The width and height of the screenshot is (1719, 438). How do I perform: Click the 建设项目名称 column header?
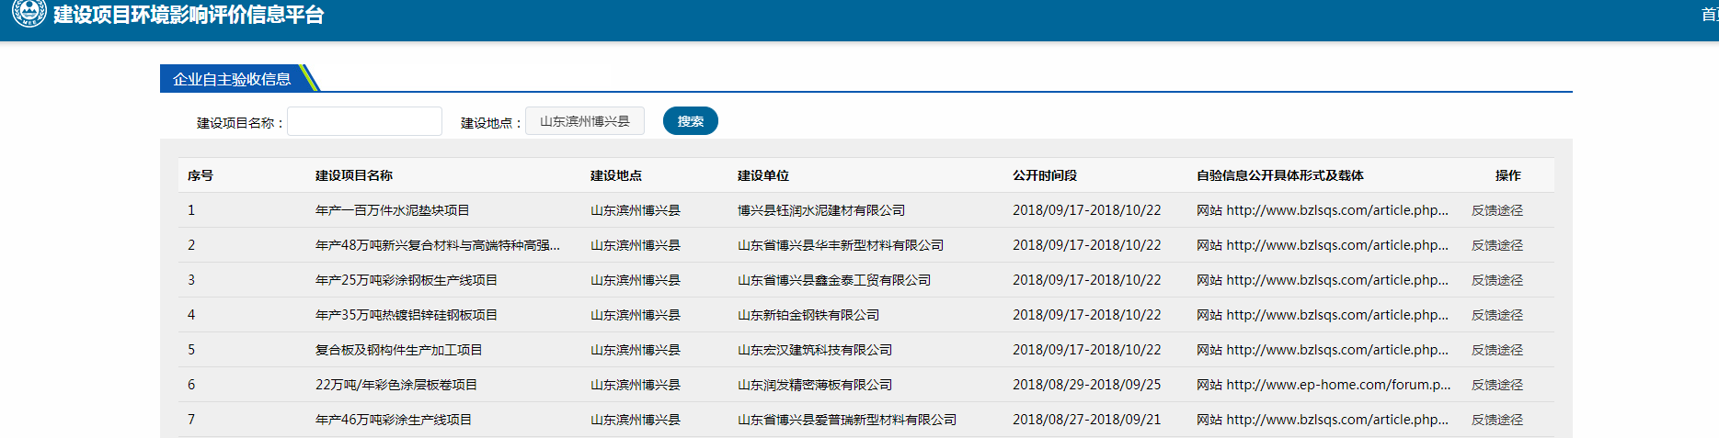(x=354, y=175)
